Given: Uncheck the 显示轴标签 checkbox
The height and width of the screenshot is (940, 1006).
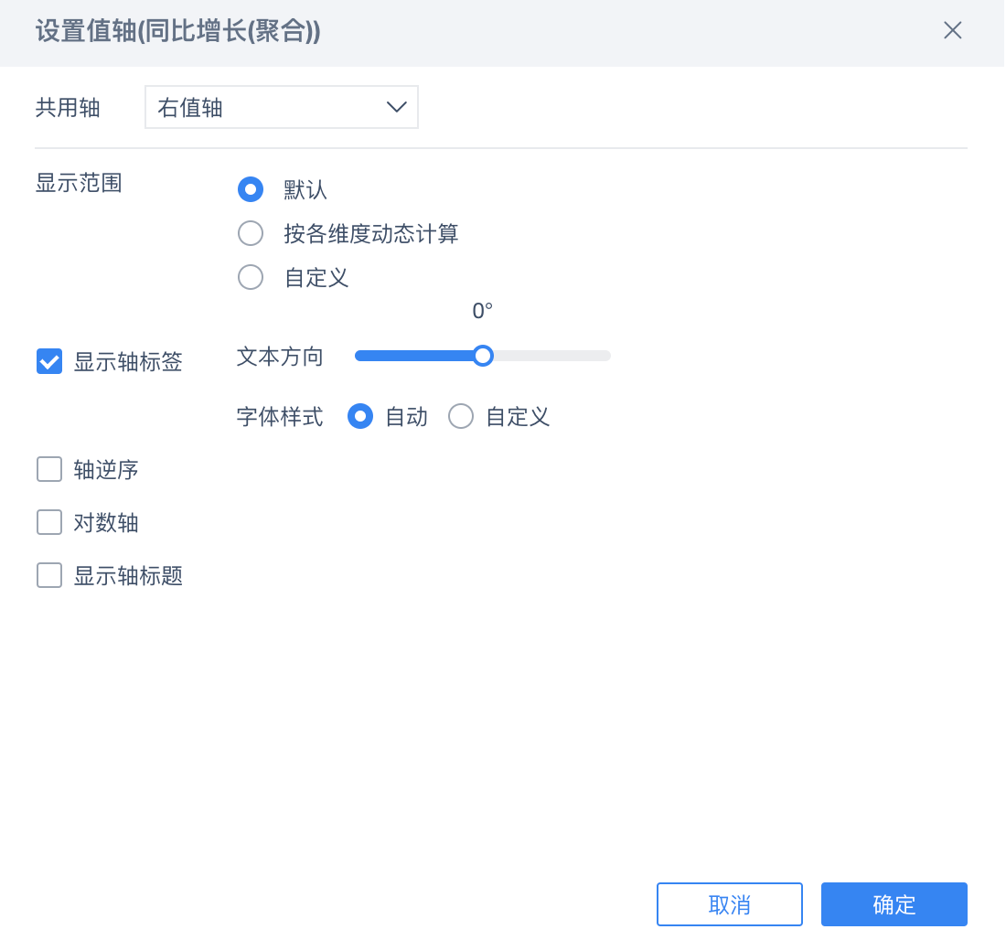Looking at the screenshot, I should [x=49, y=361].
